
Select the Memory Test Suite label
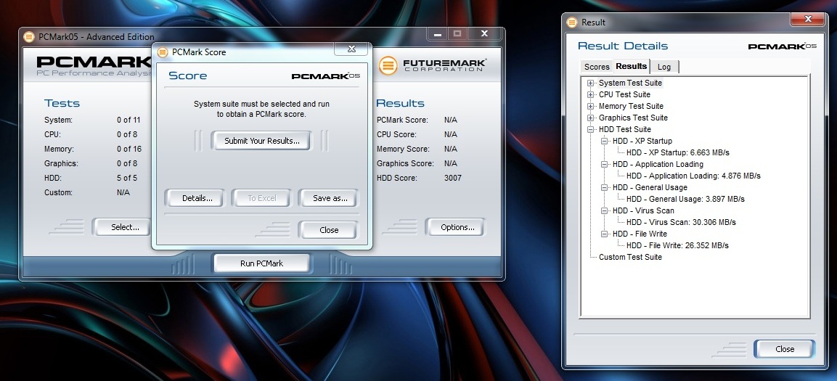tap(631, 106)
